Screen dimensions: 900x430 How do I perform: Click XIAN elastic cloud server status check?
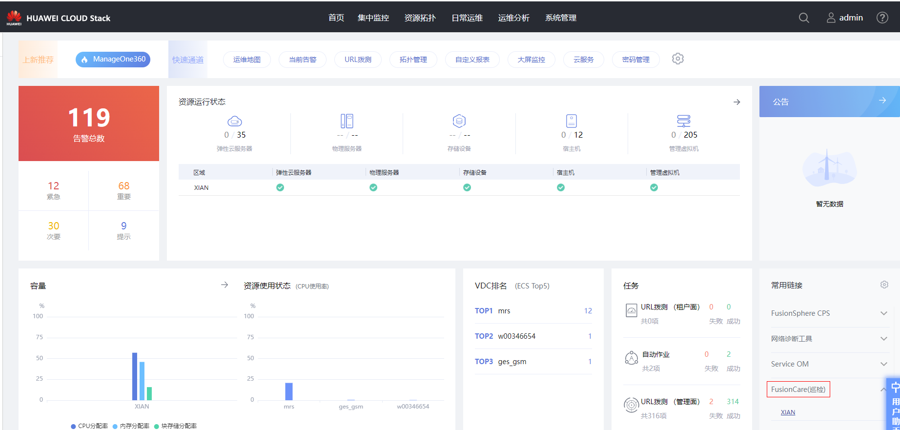(280, 187)
